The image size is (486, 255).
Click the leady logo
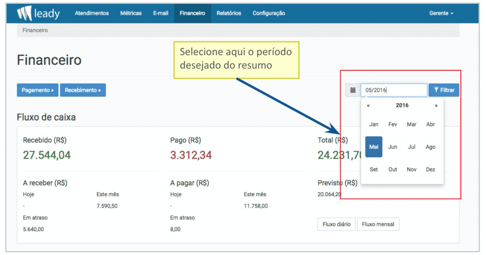[x=38, y=13]
